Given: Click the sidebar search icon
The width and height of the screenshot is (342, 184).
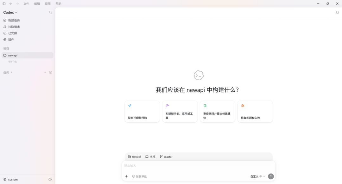Looking at the screenshot, I should [x=50, y=12].
